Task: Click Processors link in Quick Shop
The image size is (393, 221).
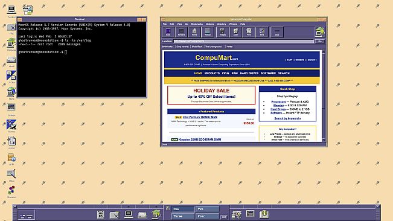Action: pos(278,101)
